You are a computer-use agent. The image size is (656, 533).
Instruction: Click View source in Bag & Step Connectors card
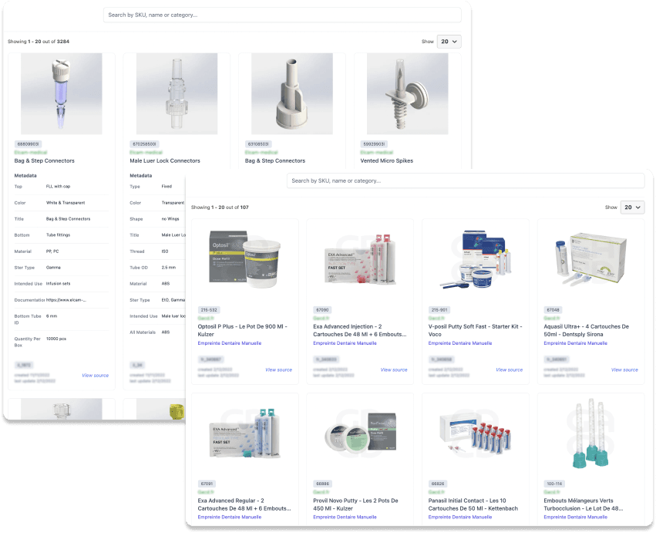[x=96, y=376]
